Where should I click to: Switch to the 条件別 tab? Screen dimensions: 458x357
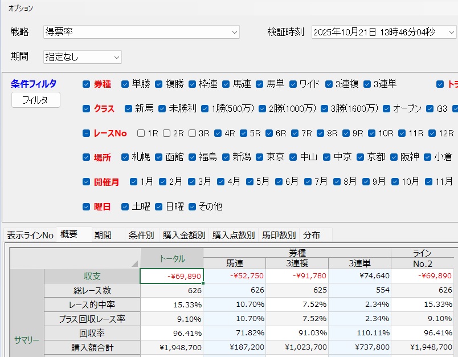141,235
